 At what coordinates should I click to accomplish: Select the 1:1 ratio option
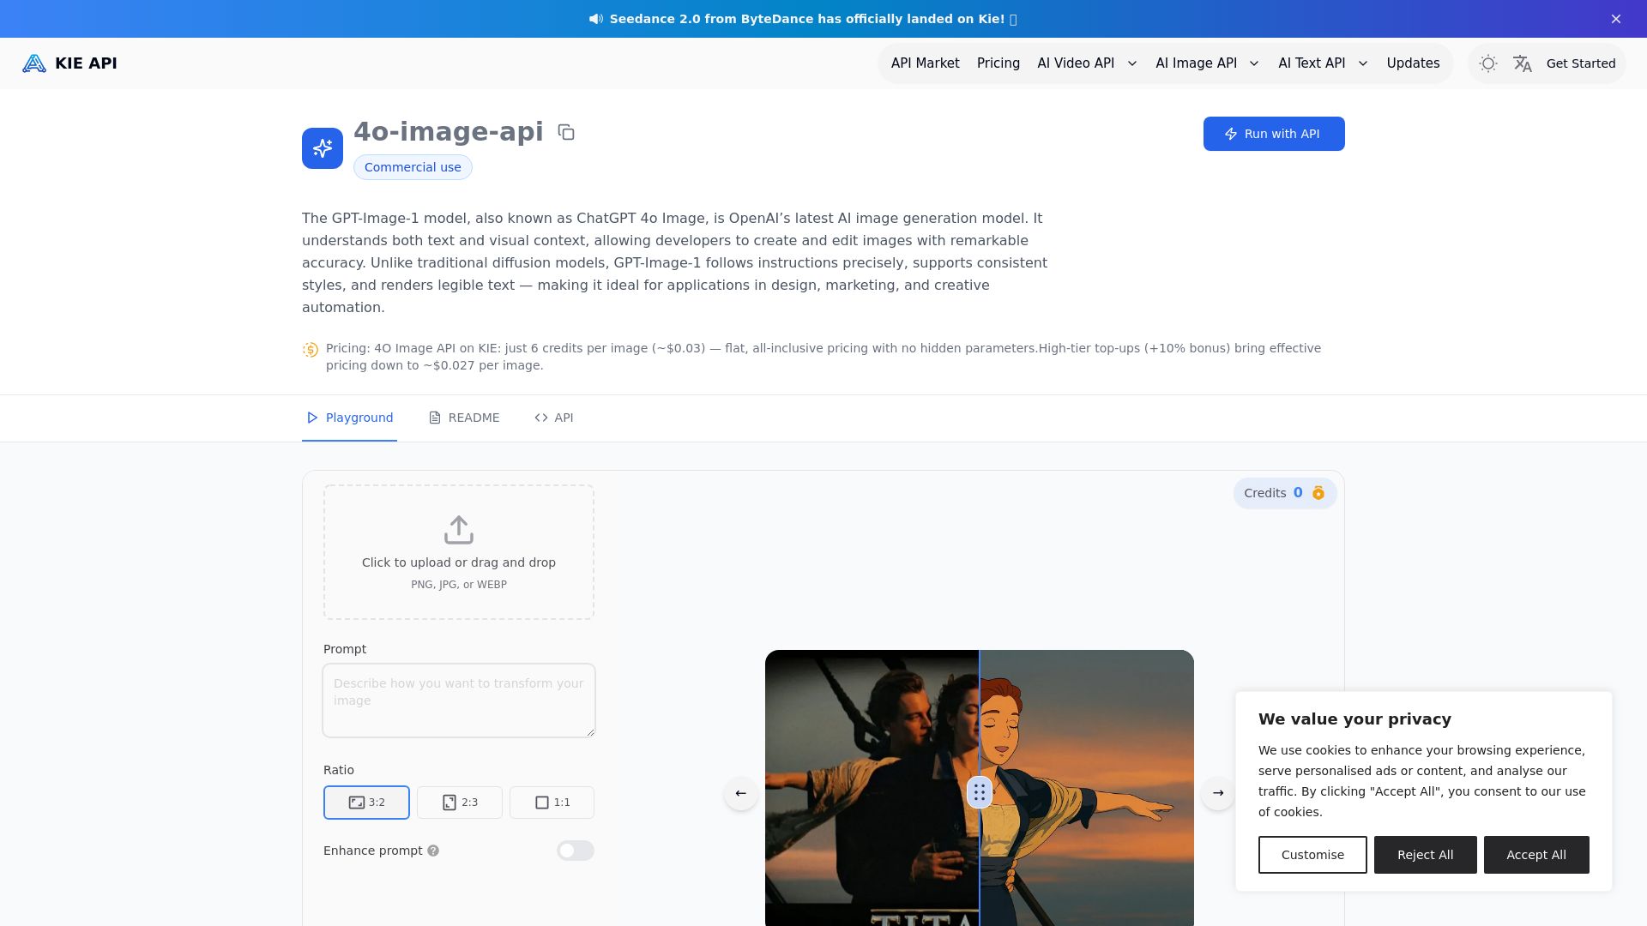pos(552,803)
